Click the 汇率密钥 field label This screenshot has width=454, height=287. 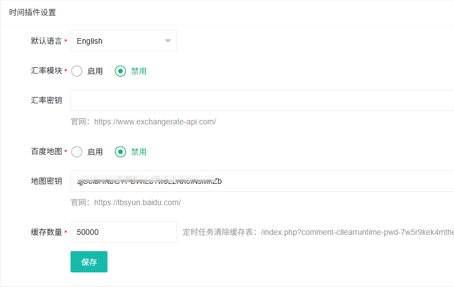pyautogui.click(x=46, y=100)
